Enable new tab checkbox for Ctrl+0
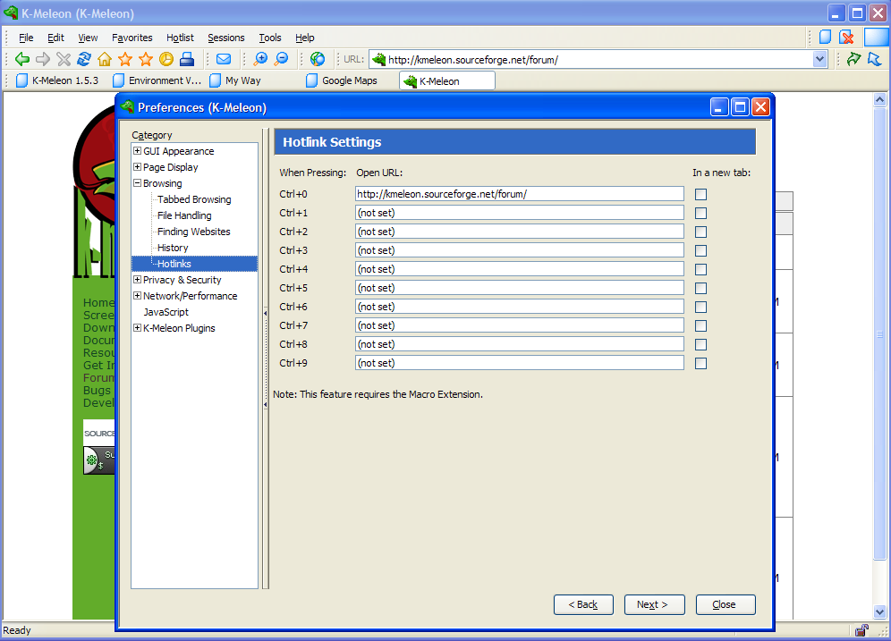The image size is (891, 641). pos(700,194)
